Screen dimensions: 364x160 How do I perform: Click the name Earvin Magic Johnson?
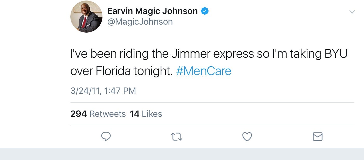click(x=152, y=11)
